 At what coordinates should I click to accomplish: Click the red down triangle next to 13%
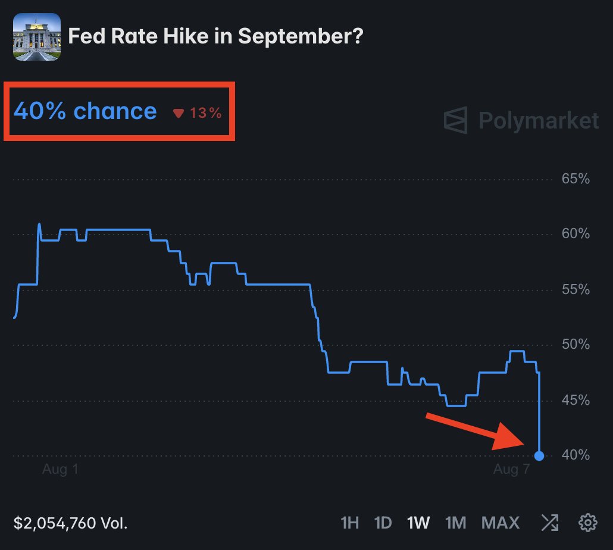[x=179, y=113]
